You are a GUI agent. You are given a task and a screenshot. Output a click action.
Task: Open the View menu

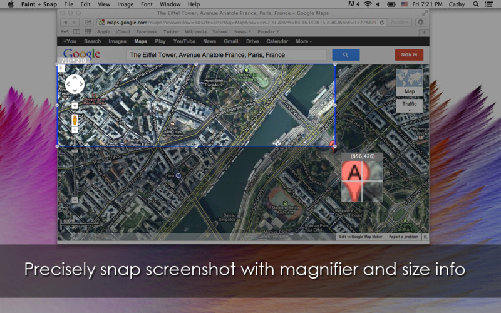point(104,4)
